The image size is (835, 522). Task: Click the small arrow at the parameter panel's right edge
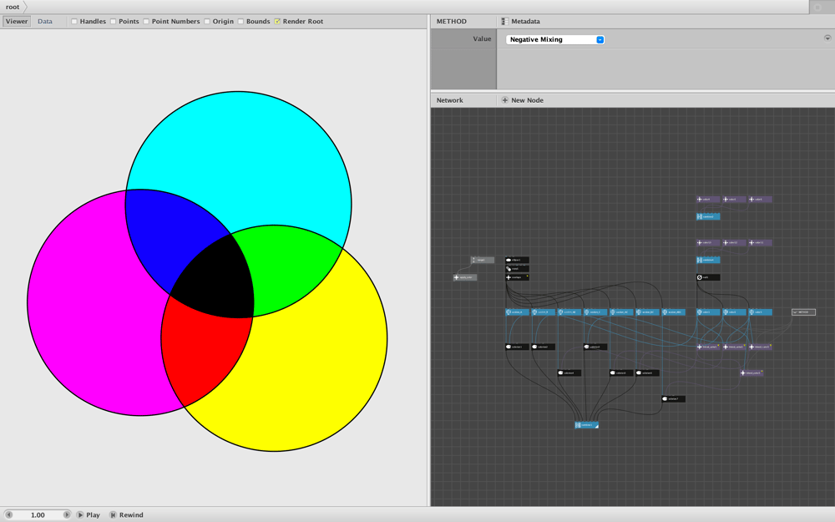pos(827,38)
